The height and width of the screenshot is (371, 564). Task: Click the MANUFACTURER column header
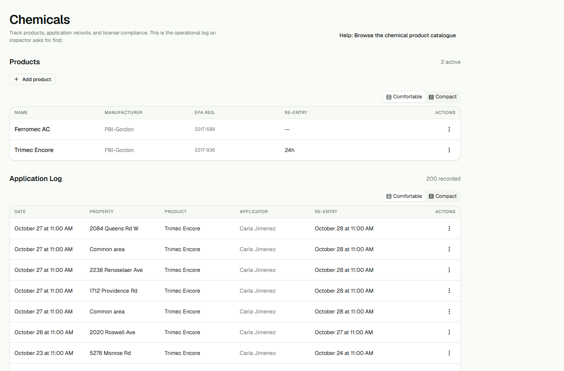coord(123,112)
